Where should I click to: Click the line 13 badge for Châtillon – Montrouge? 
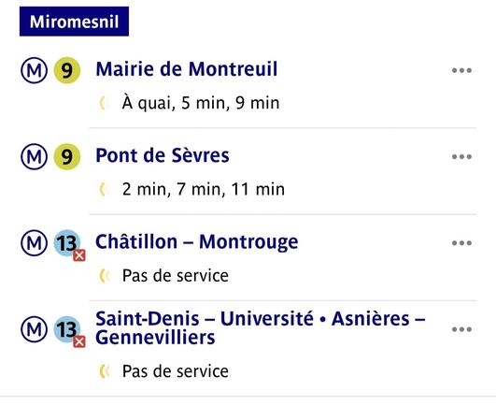pos(66,243)
